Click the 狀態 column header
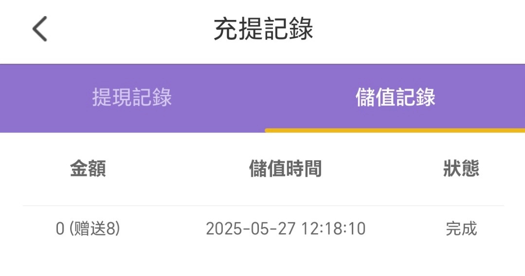 click(461, 169)
